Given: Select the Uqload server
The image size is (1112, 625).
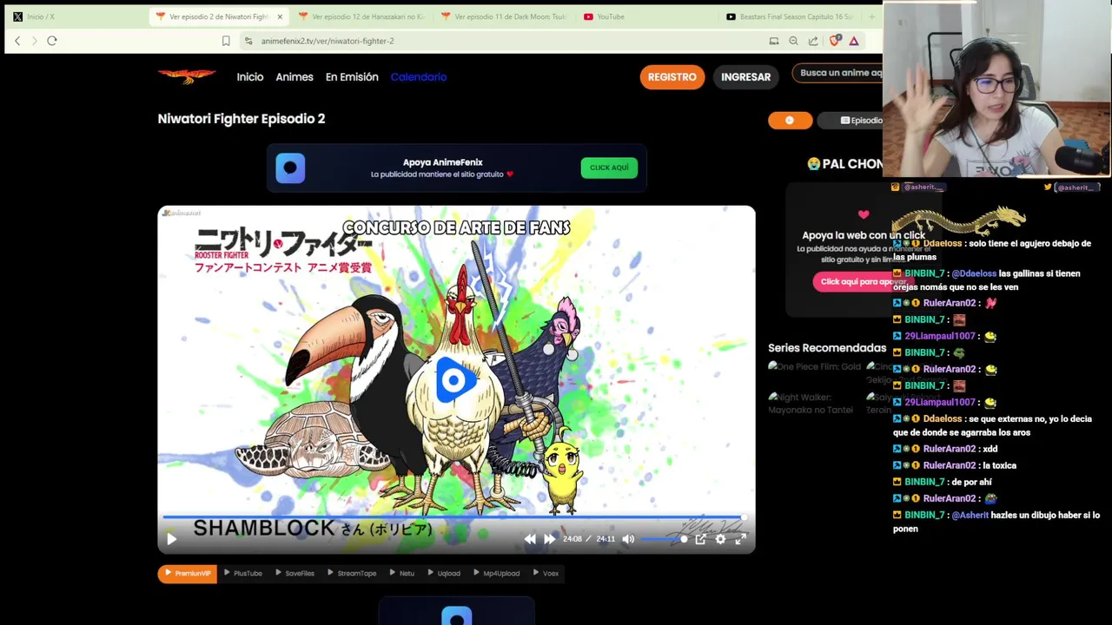Looking at the screenshot, I should [444, 574].
